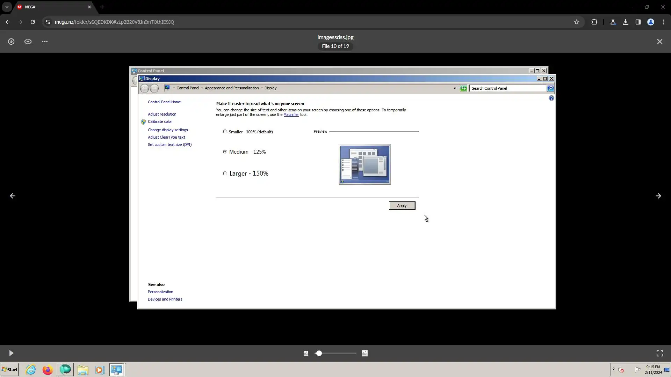Open the Chrome tab search dropdown
This screenshot has height=377, width=671.
click(x=7, y=7)
